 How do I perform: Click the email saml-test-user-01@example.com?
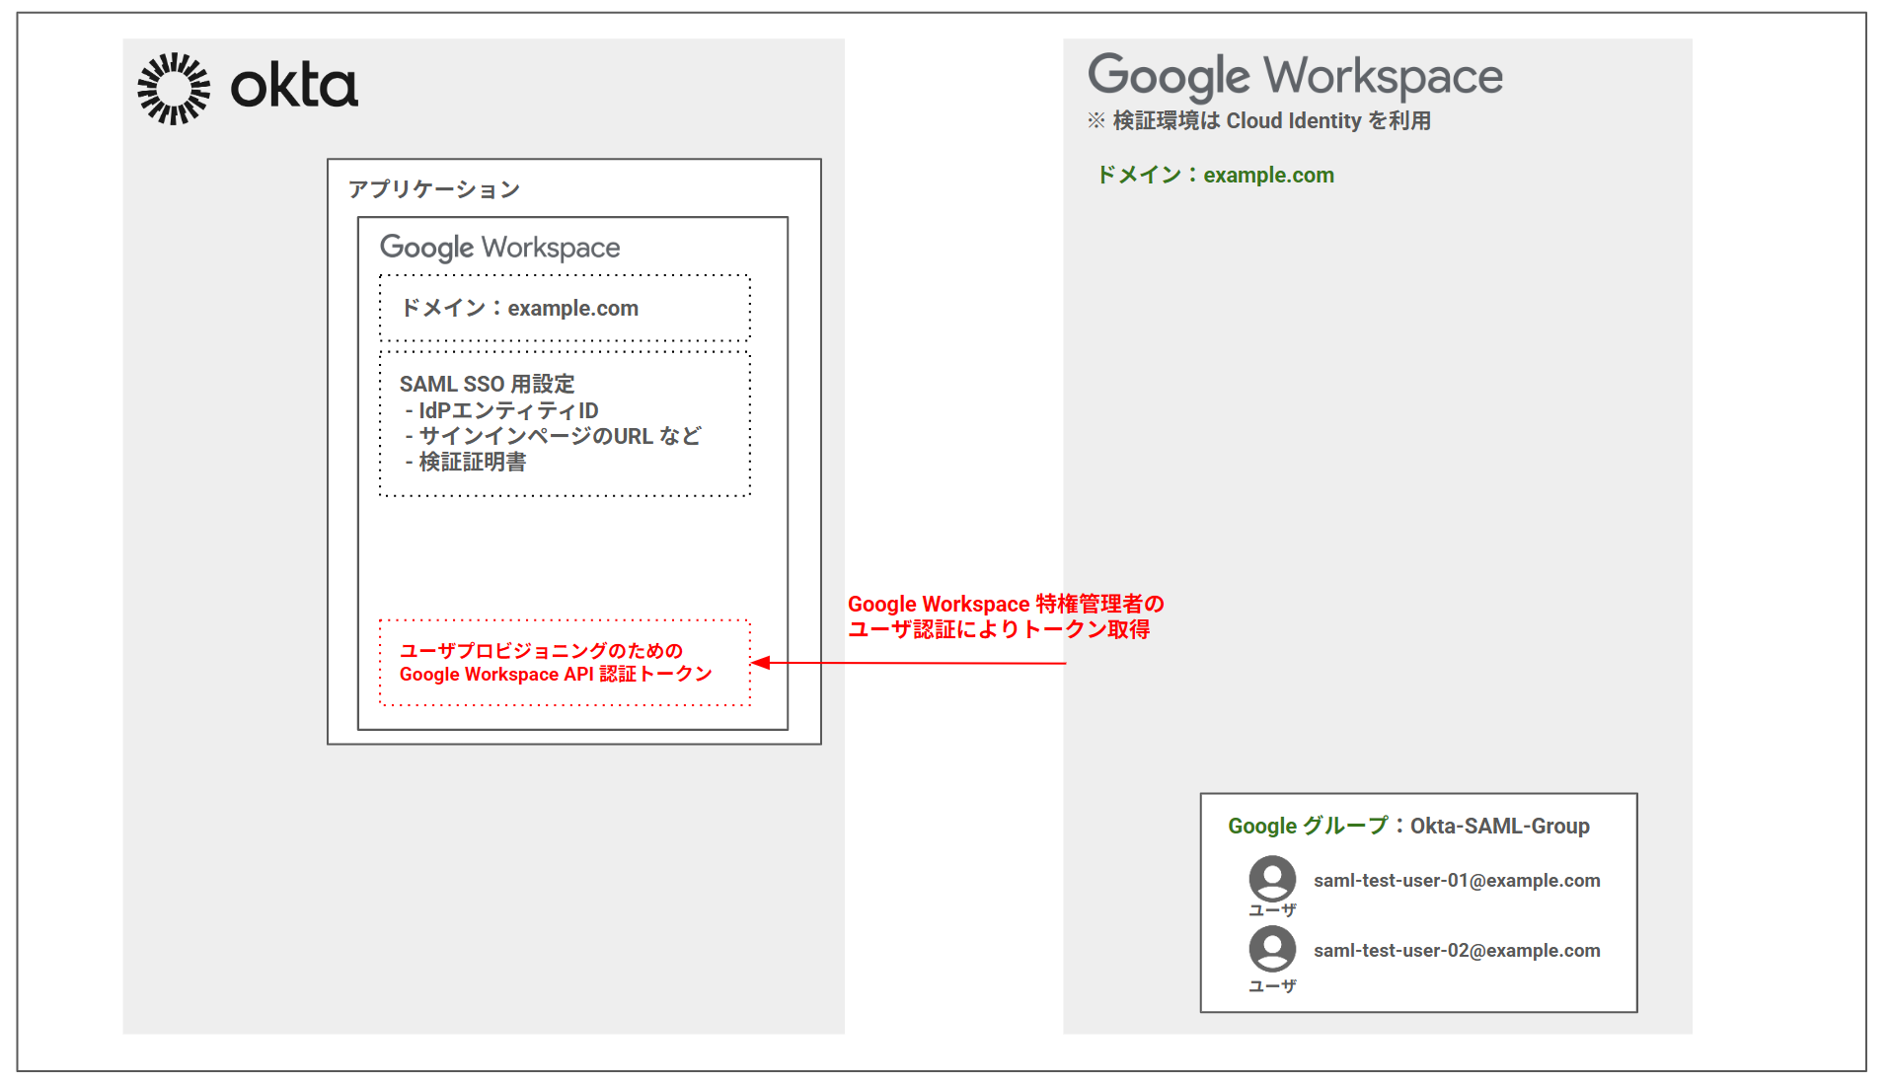(x=1457, y=880)
